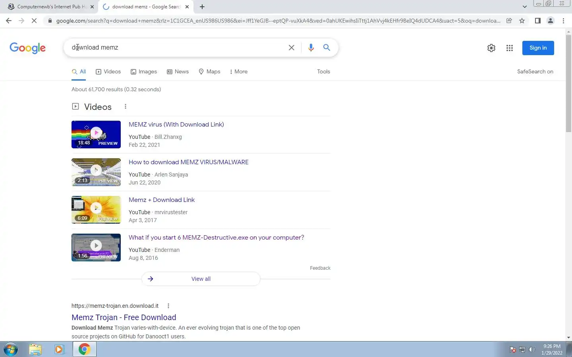Click View all videos button
This screenshot has height=357, width=572.
201,279
